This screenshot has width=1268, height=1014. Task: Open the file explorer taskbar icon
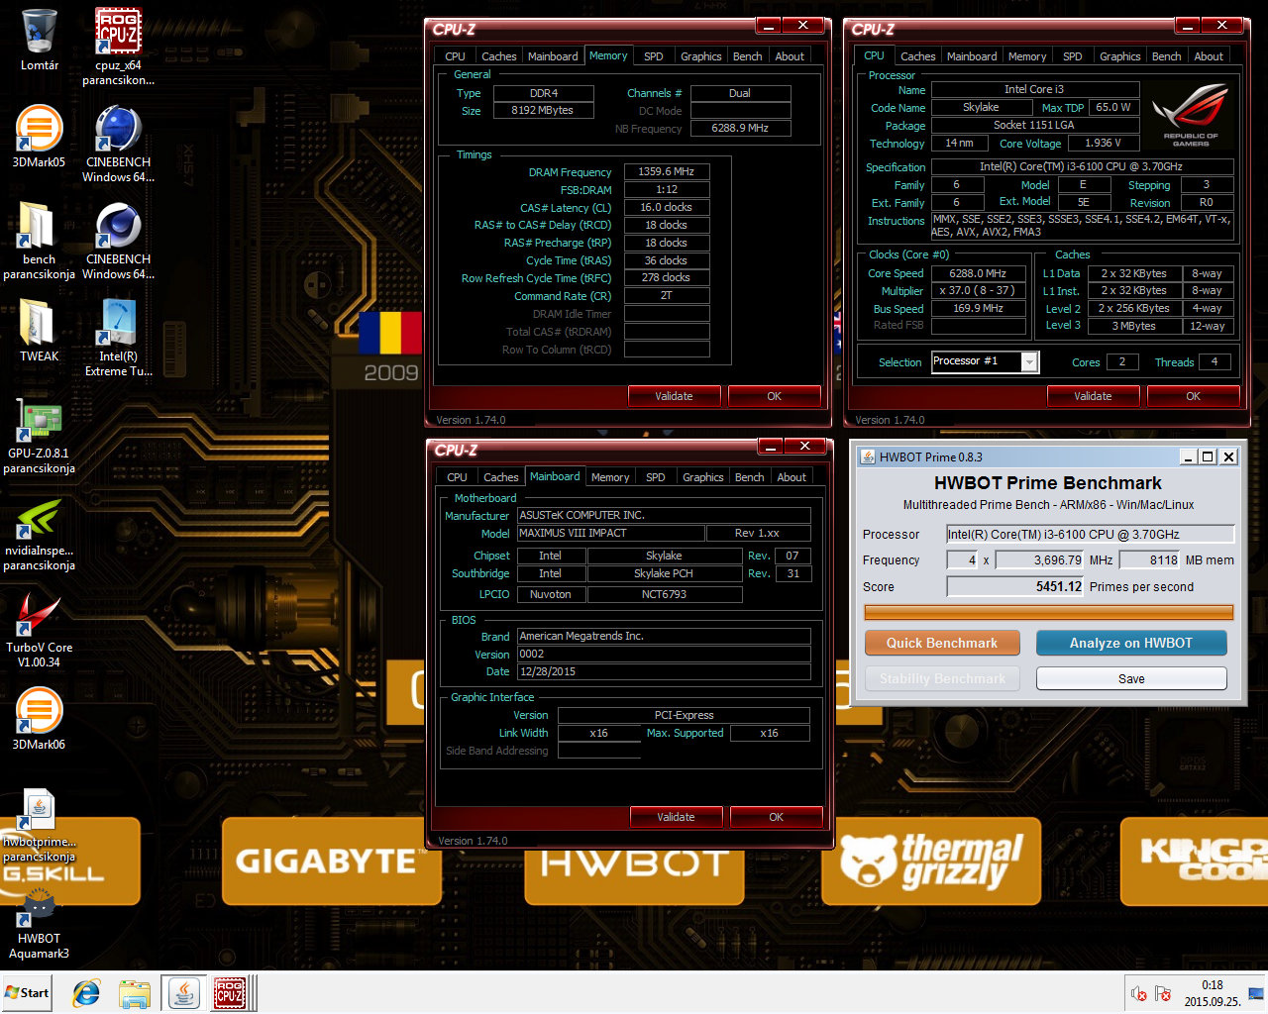coord(134,993)
